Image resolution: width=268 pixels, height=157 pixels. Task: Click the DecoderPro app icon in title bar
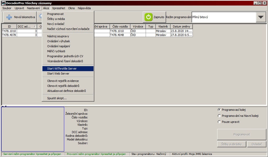[x=3, y=3]
